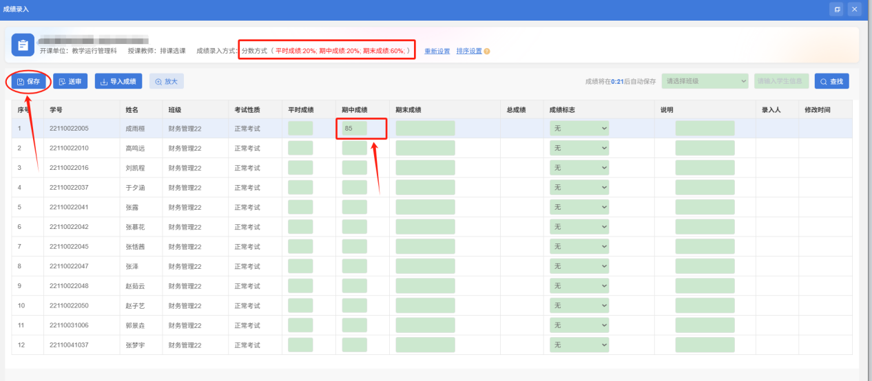Click the orange help icon beside 排序设置
The image size is (872, 381).
487,52
